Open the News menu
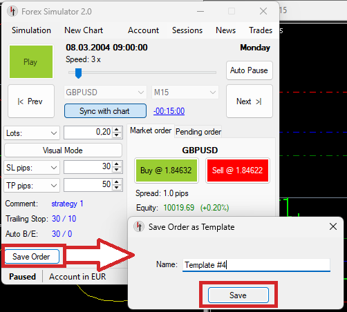This screenshot has width=347, height=312. 225,30
